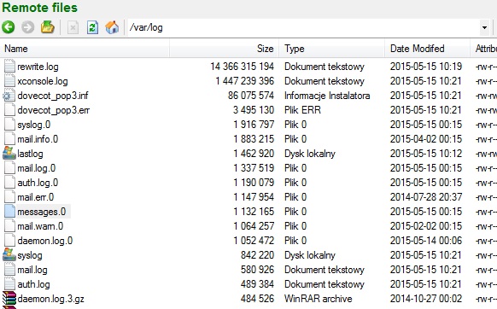Click the date 2015-02-02 00:15
This screenshot has height=309, width=497.
coord(426,226)
